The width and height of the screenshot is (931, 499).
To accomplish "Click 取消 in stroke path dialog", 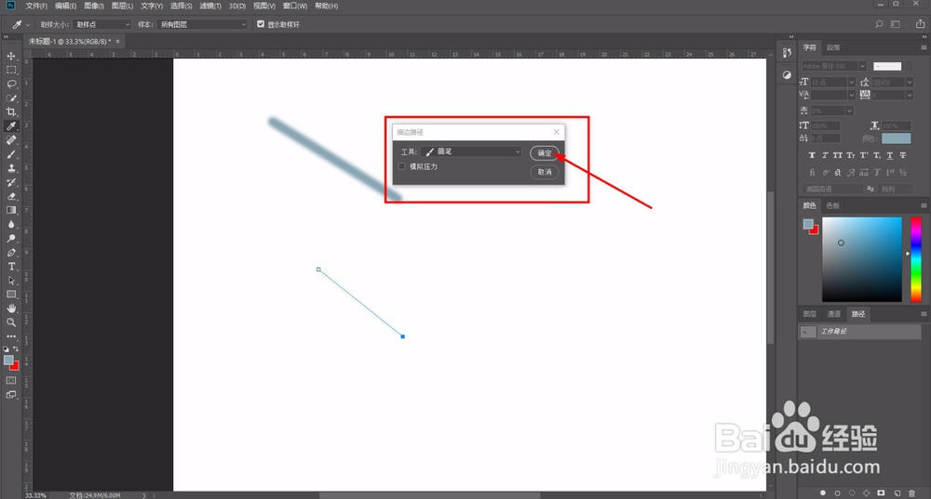I will (545, 172).
